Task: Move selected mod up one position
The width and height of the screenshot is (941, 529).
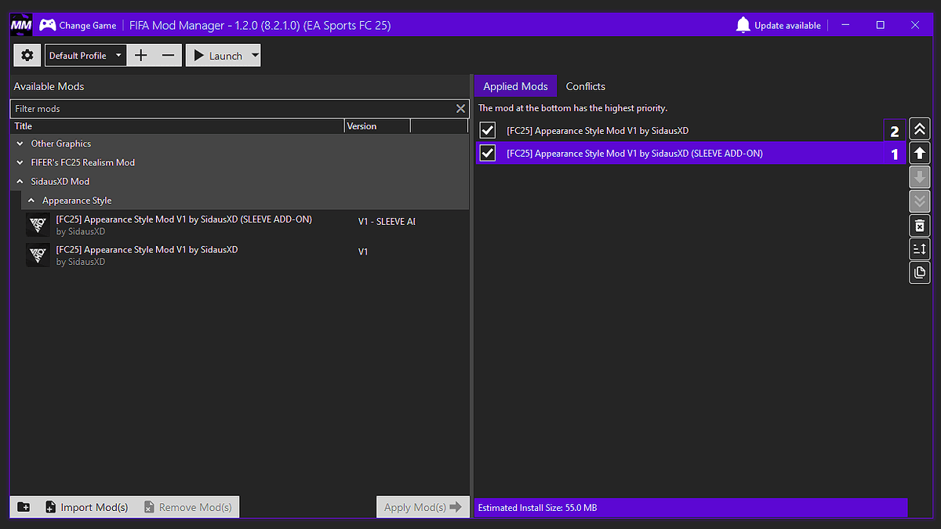Action: (x=920, y=154)
